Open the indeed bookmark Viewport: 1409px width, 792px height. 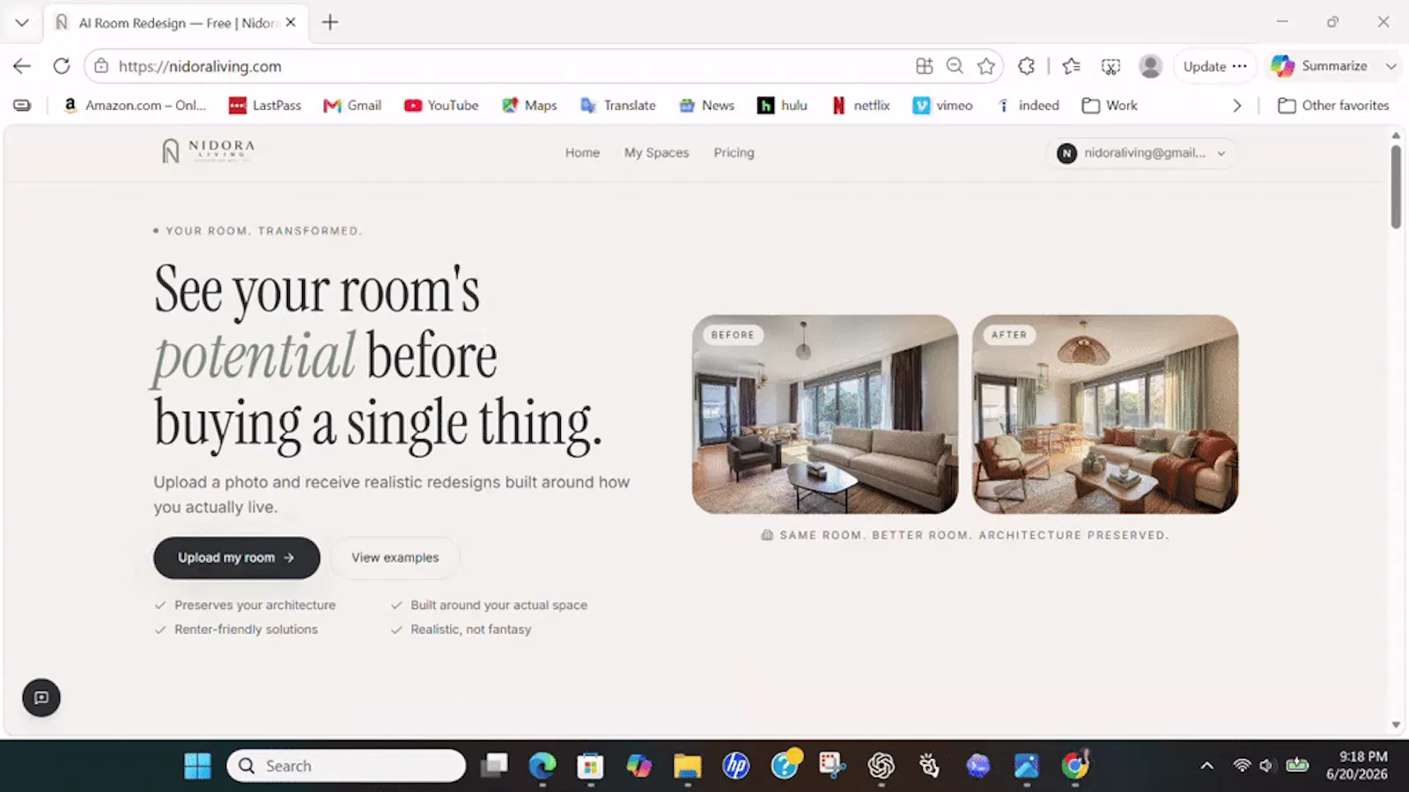tap(1029, 105)
